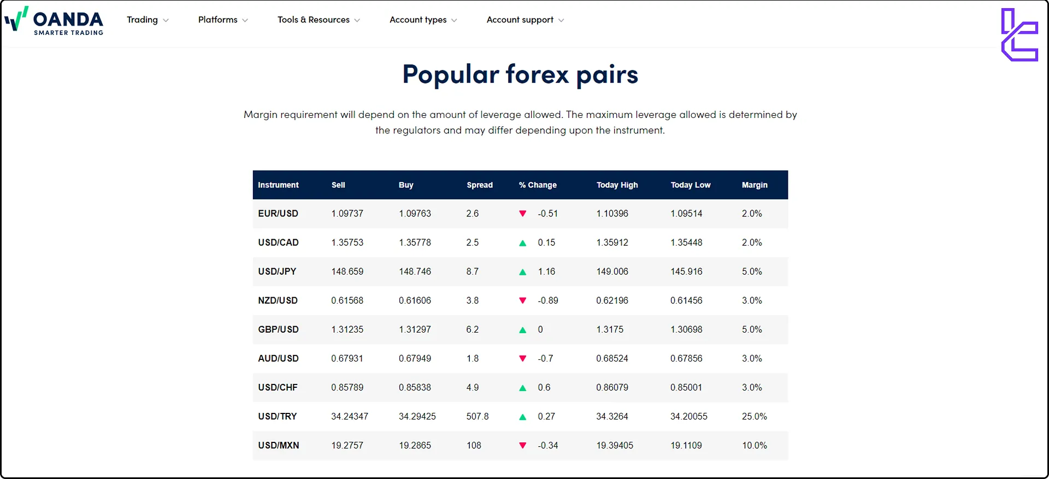Click the red down arrow in AUD/USD row

[x=523, y=358]
